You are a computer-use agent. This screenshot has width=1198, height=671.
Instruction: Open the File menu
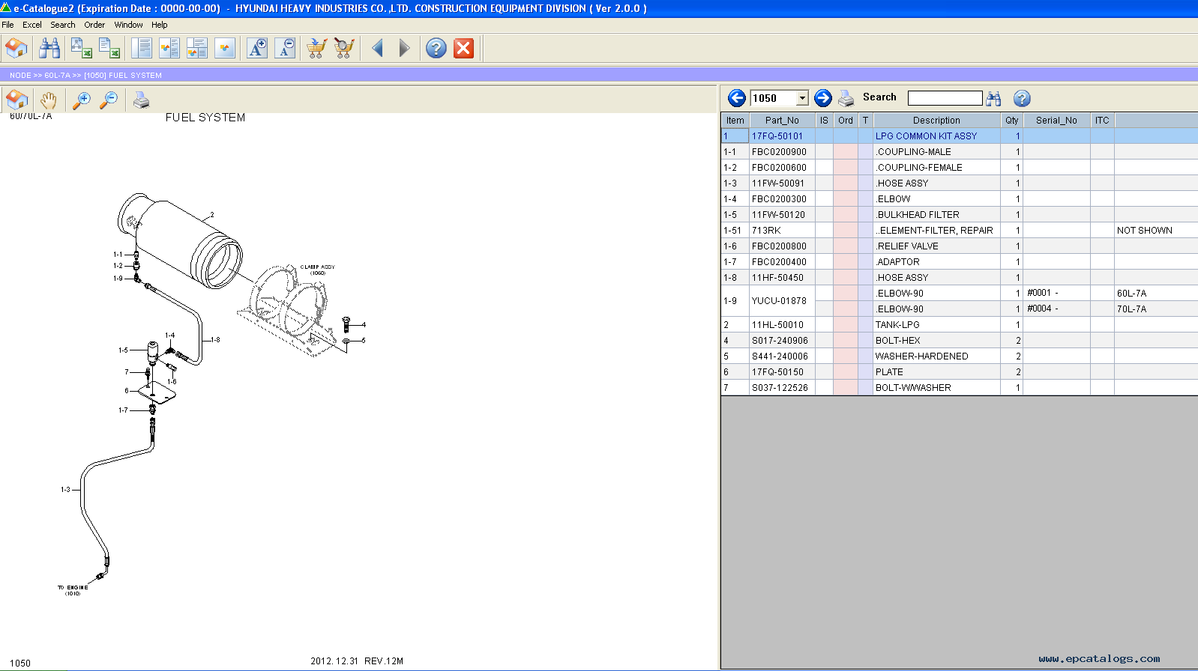coord(7,25)
